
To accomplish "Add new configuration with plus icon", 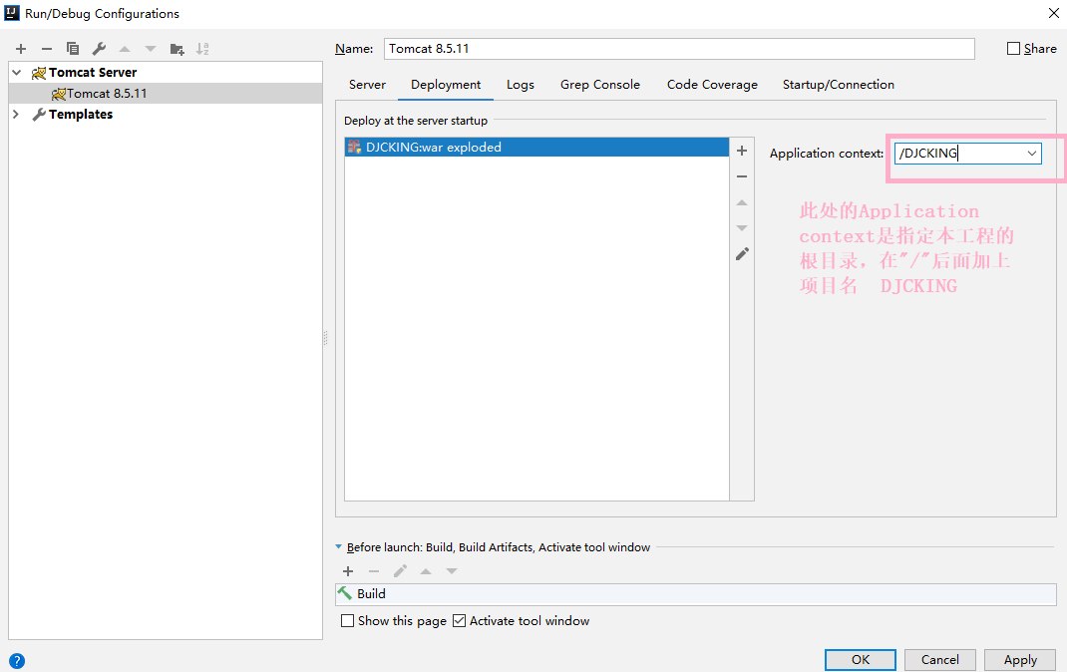I will 21,49.
